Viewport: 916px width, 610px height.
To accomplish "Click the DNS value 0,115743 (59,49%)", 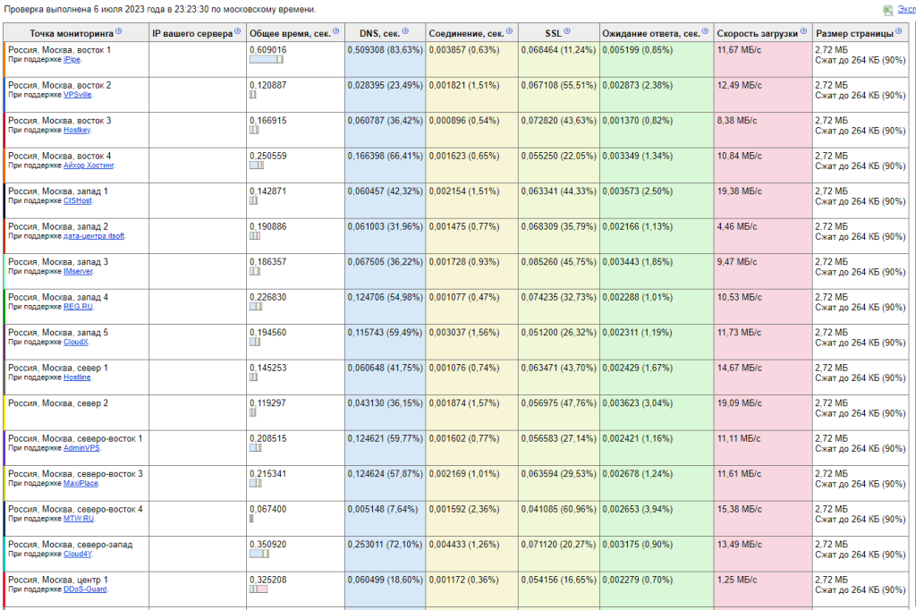I will [x=385, y=333].
